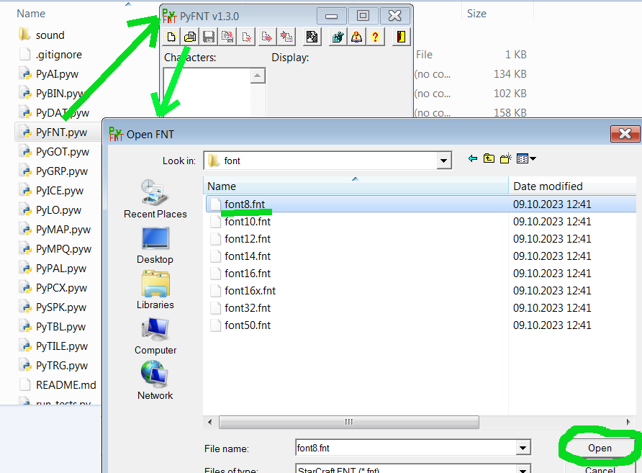Click the Close file icon with red X
Viewport: 642px width, 473px height.
coord(246,37)
